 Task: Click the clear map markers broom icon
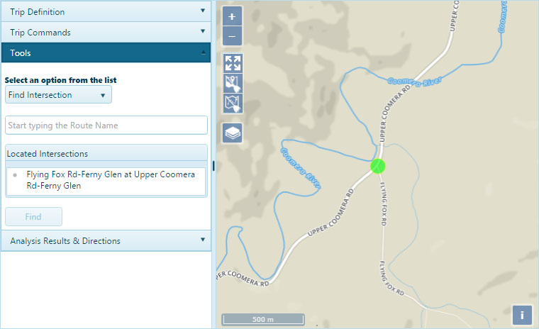pyautogui.click(x=232, y=83)
